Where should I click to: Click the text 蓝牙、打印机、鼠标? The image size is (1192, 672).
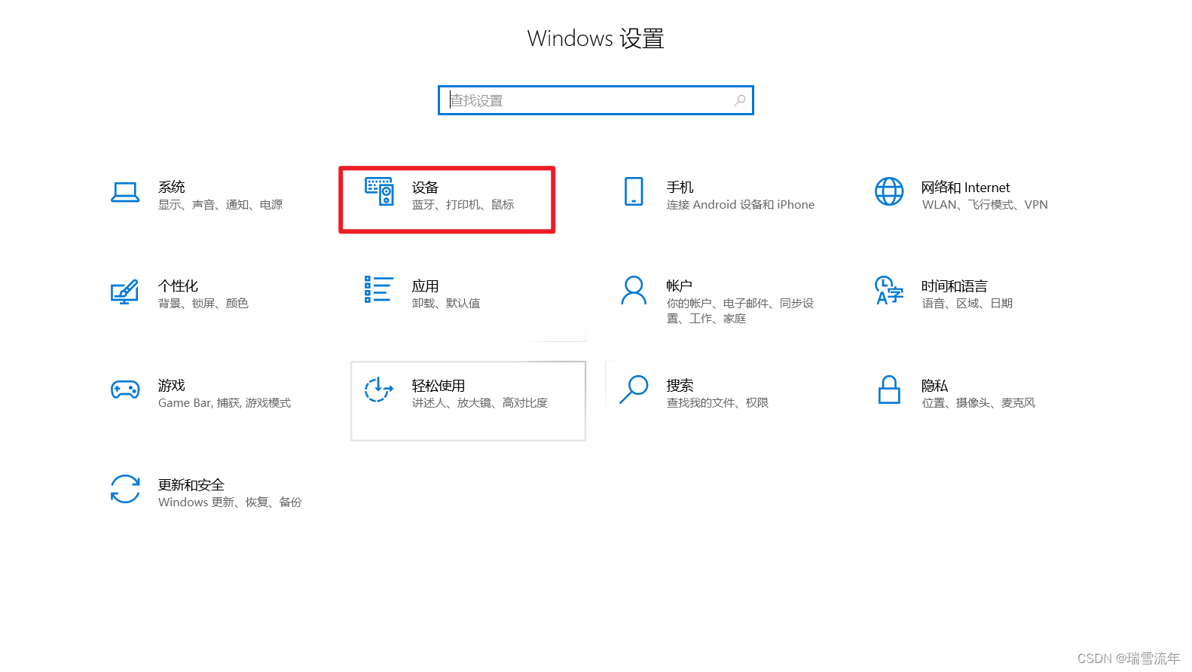[x=463, y=205]
